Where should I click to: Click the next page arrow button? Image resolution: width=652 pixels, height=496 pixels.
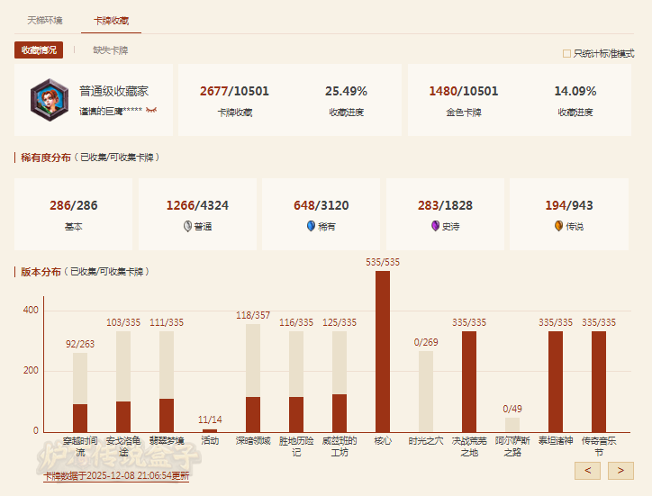point(620,470)
